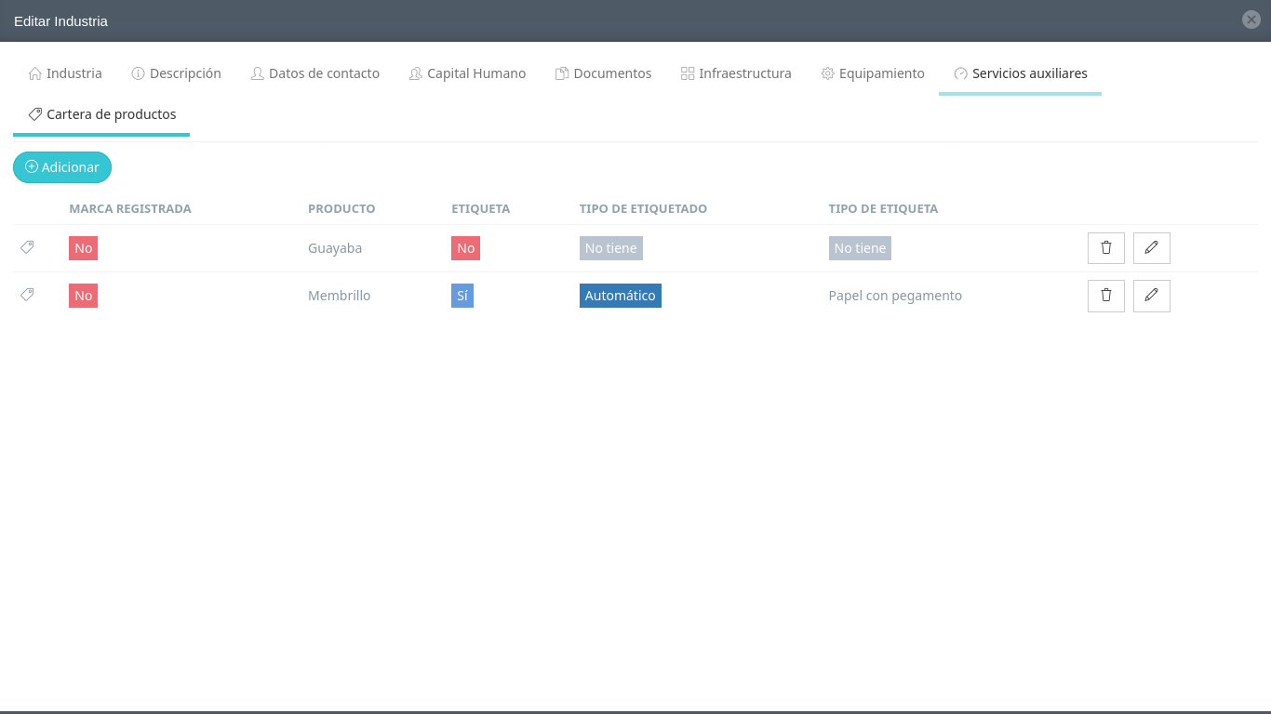Open the Capital Humano tab
1271x714 pixels.
[x=467, y=73]
